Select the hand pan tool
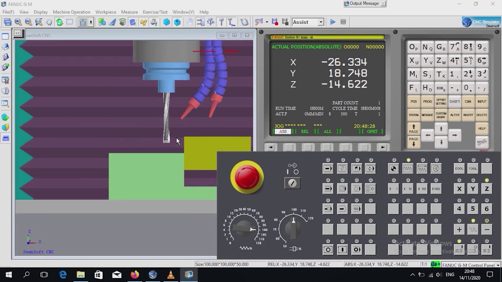This screenshot has width=502, height=282. (x=49, y=22)
